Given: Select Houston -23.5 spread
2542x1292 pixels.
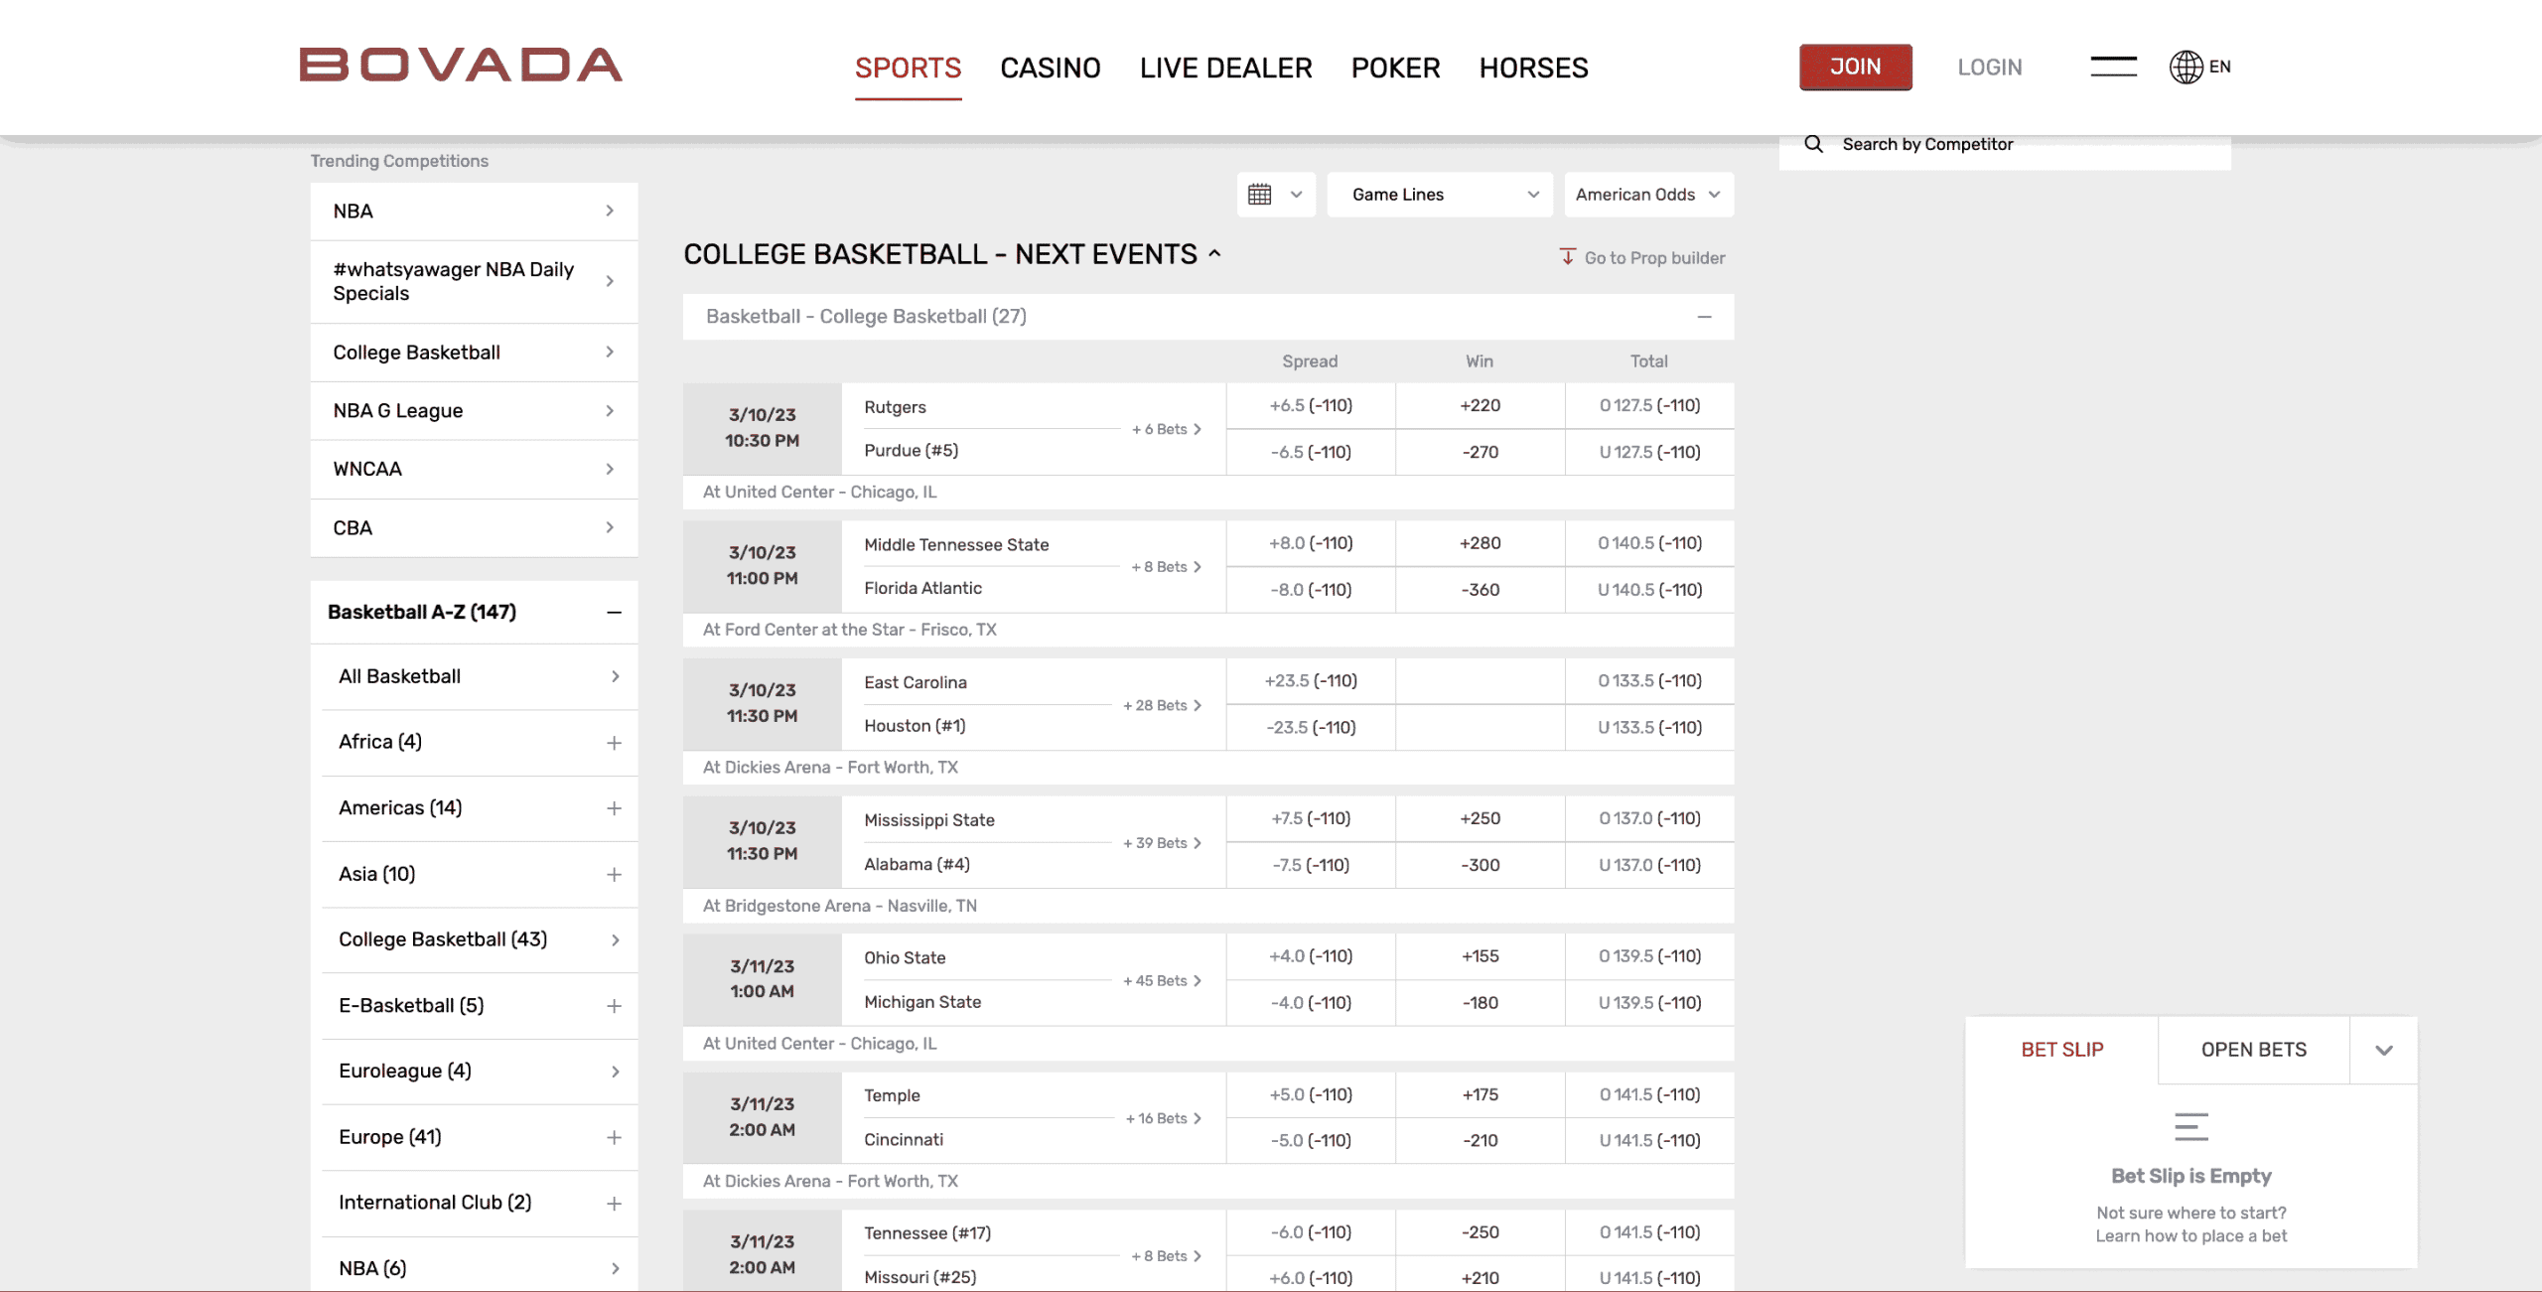Looking at the screenshot, I should coord(1311,728).
